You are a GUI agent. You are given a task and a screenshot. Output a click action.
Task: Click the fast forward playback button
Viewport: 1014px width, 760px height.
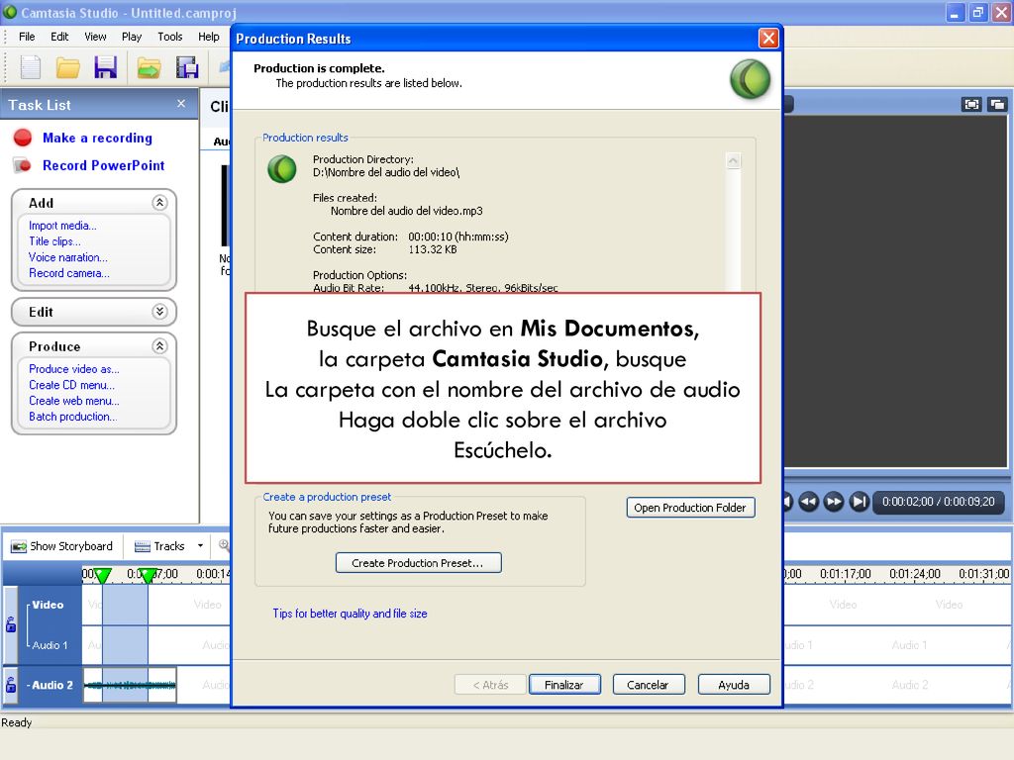[x=834, y=502]
